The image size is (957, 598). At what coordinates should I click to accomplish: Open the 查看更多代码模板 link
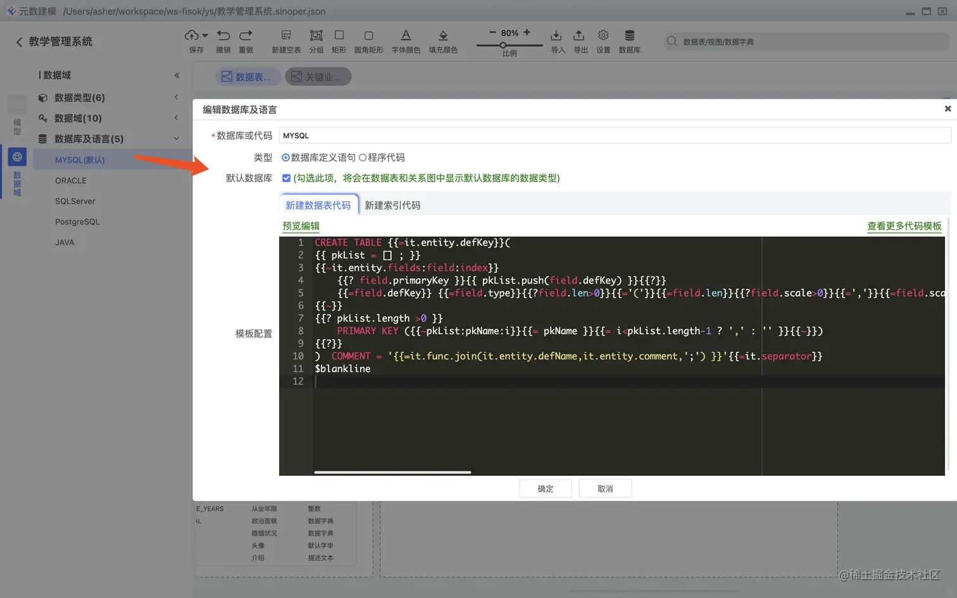point(904,227)
